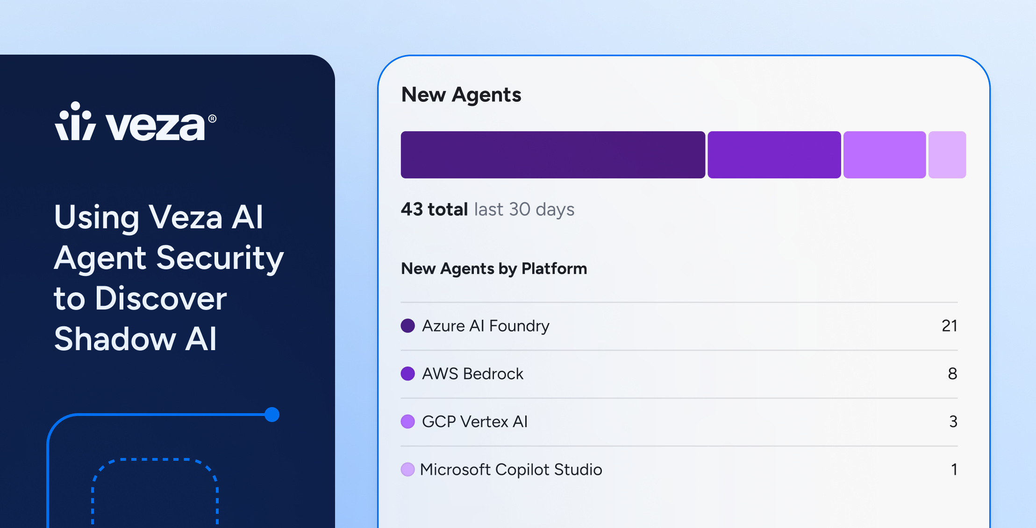Open the AWS Bedrock row label
Image resolution: width=1036 pixels, height=528 pixels.
[x=472, y=373]
